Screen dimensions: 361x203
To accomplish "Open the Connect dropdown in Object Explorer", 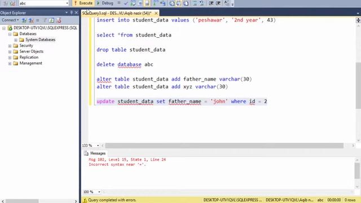I will point(10,20).
